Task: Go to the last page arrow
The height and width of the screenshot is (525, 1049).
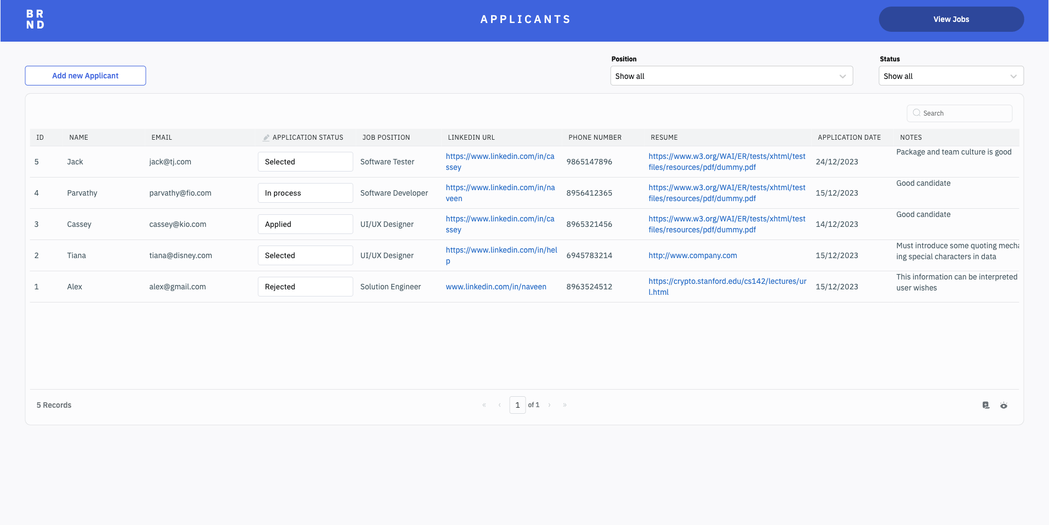Action: point(565,405)
